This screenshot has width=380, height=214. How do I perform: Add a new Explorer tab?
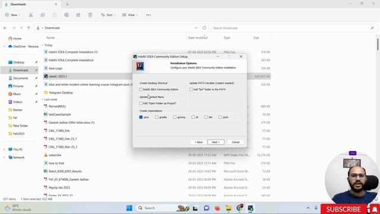(67, 4)
